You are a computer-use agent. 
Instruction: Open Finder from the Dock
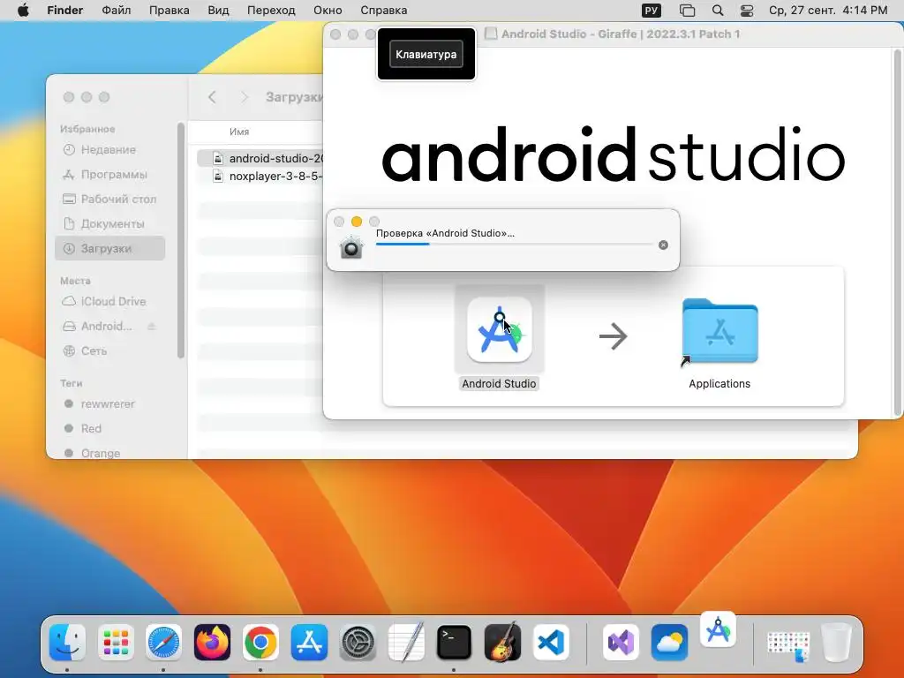tap(67, 642)
